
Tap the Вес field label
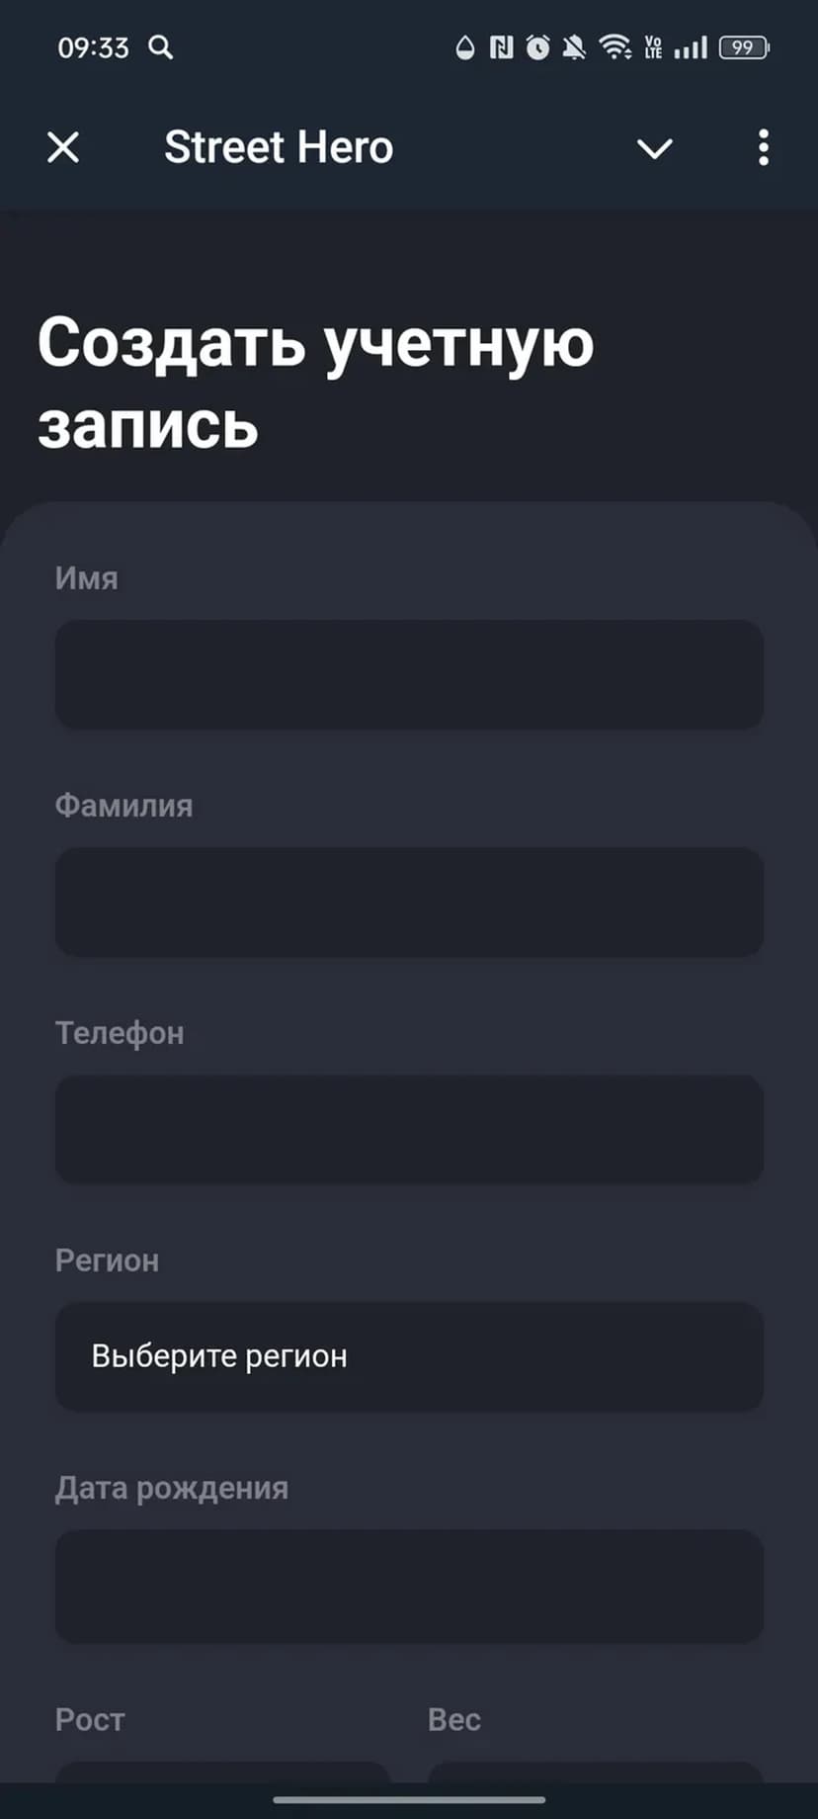pos(454,1719)
